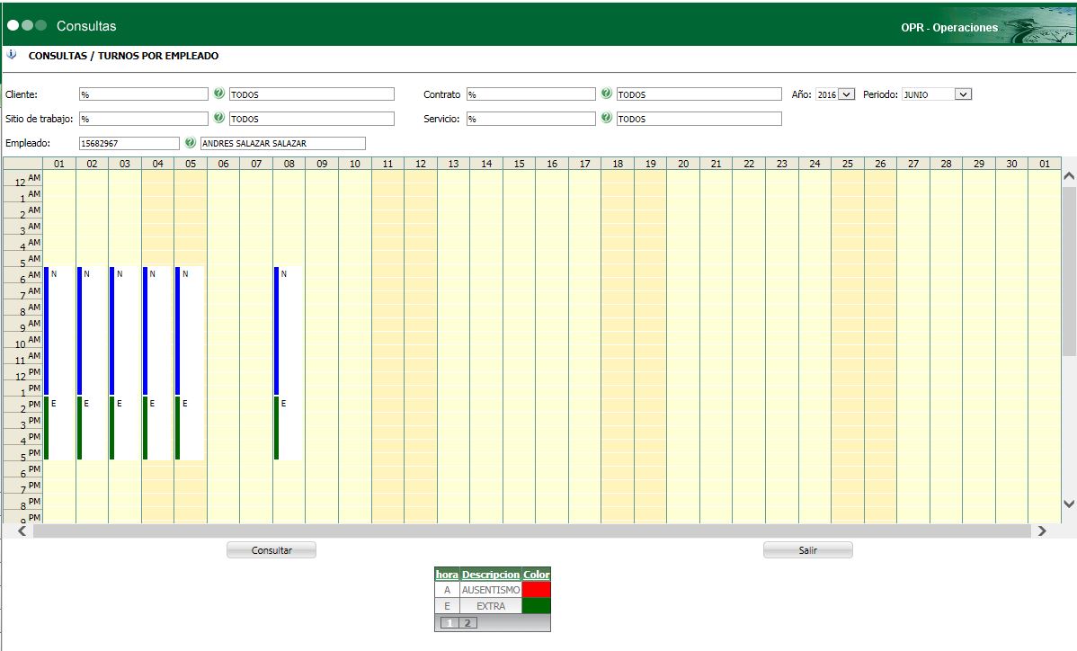The width and height of the screenshot is (1077, 651).
Task: Click the scroll down arrow of the schedule grid
Action: point(1069,504)
